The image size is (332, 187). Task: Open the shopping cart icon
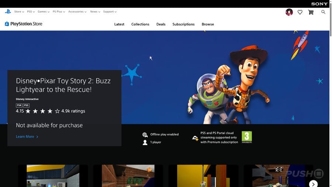(311, 12)
